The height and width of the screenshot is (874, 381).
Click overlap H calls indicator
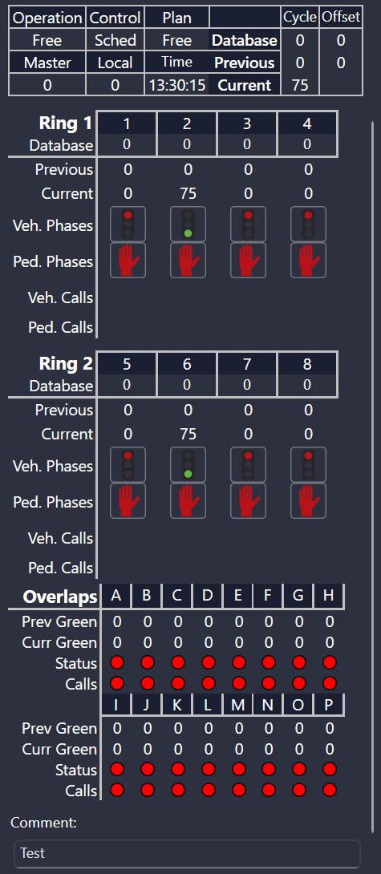pos(330,683)
